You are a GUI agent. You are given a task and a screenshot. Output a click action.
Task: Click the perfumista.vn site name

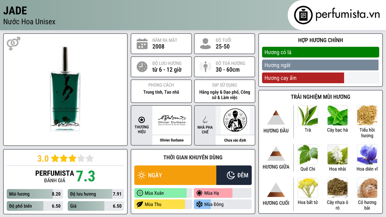click(x=347, y=14)
